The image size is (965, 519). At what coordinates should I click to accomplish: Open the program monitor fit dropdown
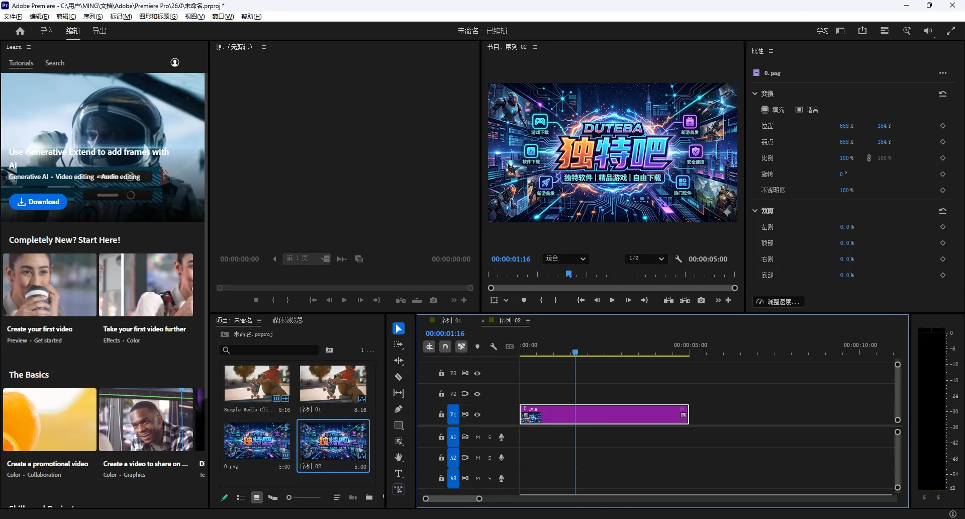(x=566, y=258)
